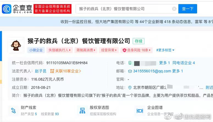Show 更多 1 phone numbers
The width and height of the screenshot is (213, 122).
[x=164, y=63]
